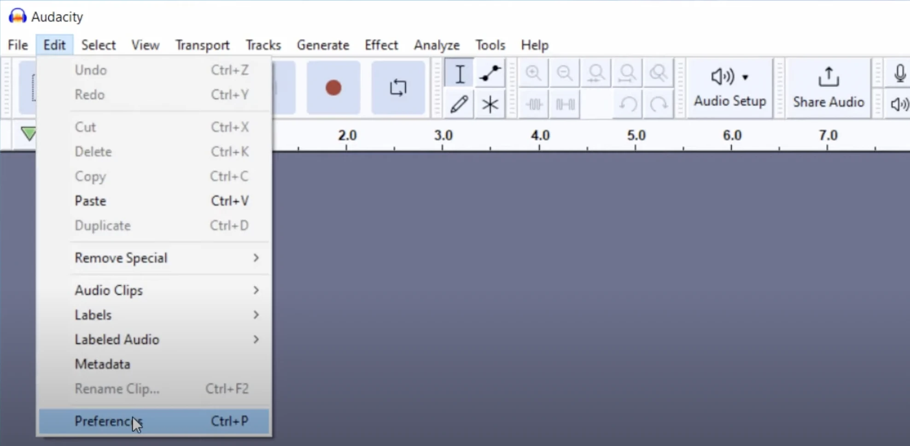Image resolution: width=910 pixels, height=446 pixels.
Task: Click the Fit Selection to Width icon
Action: [x=596, y=74]
